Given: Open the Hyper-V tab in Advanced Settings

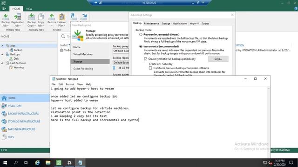Looking at the screenshot, I should click(194, 24).
